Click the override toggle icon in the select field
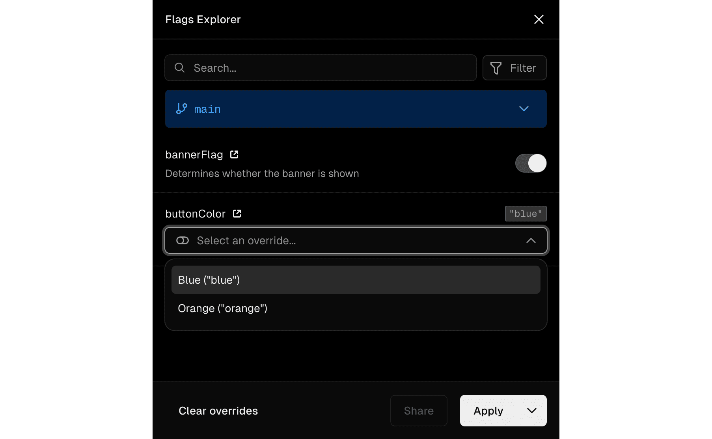The image size is (712, 439). coord(183,240)
